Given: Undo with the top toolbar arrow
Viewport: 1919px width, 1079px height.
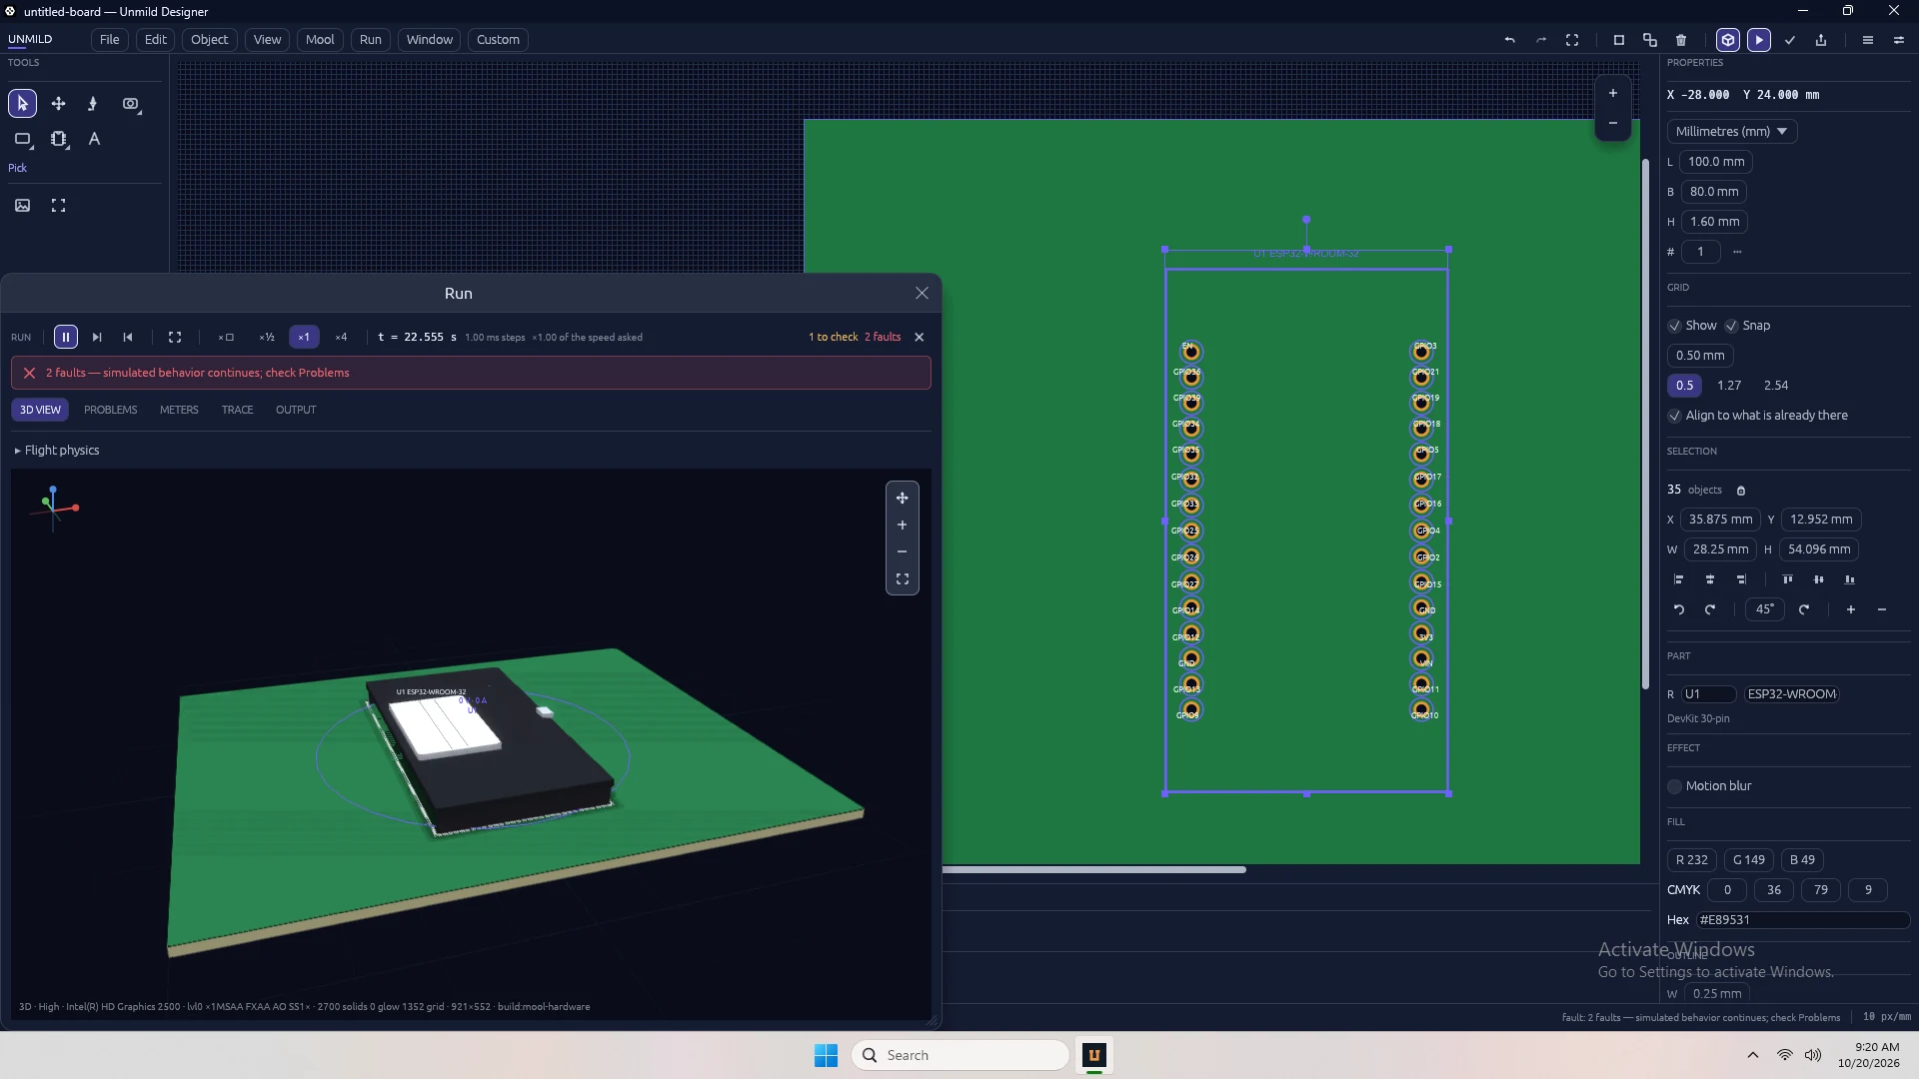Looking at the screenshot, I should tap(1509, 40).
